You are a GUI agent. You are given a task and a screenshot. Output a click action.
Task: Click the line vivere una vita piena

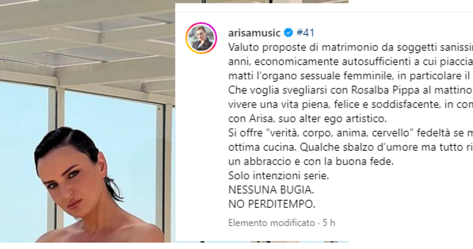(x=351, y=105)
